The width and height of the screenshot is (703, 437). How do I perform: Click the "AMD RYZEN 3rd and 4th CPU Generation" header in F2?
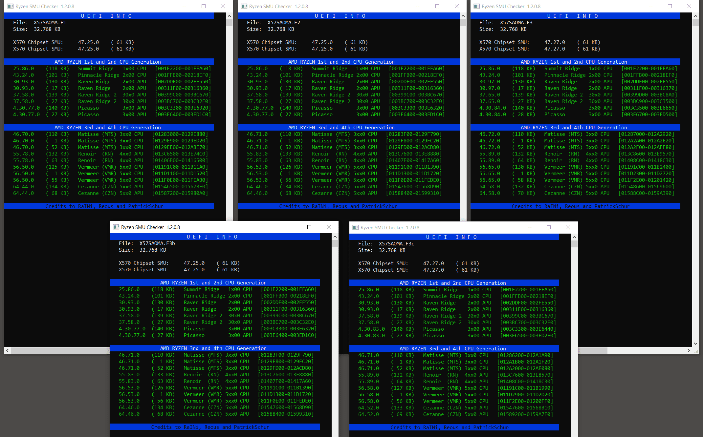(349, 127)
